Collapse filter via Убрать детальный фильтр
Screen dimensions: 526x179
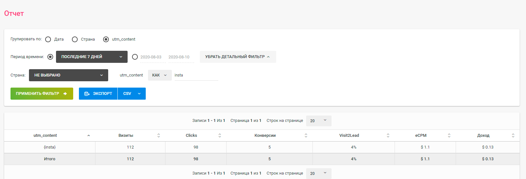click(238, 57)
